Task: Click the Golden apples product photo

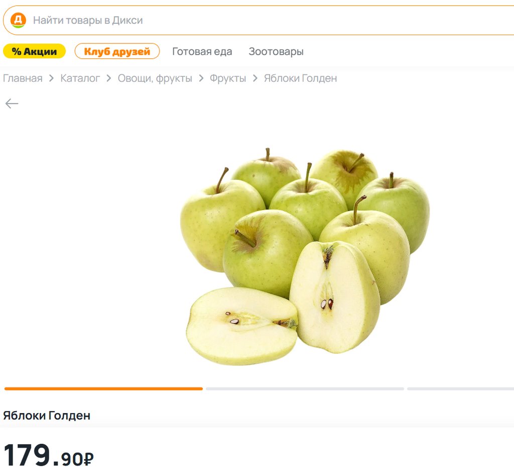Action: coord(305,256)
